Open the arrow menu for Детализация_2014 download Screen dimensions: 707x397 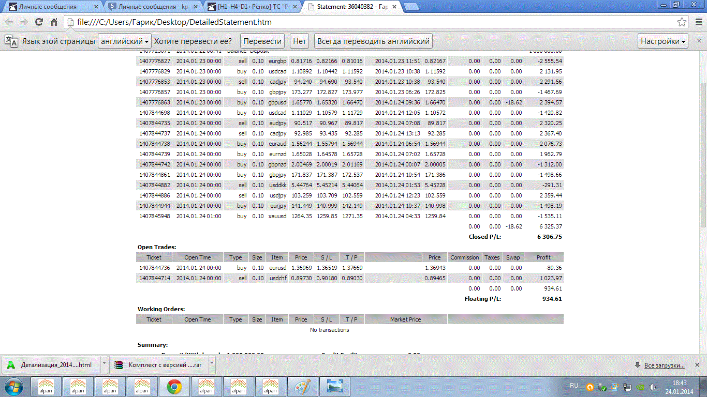pyautogui.click(x=104, y=364)
